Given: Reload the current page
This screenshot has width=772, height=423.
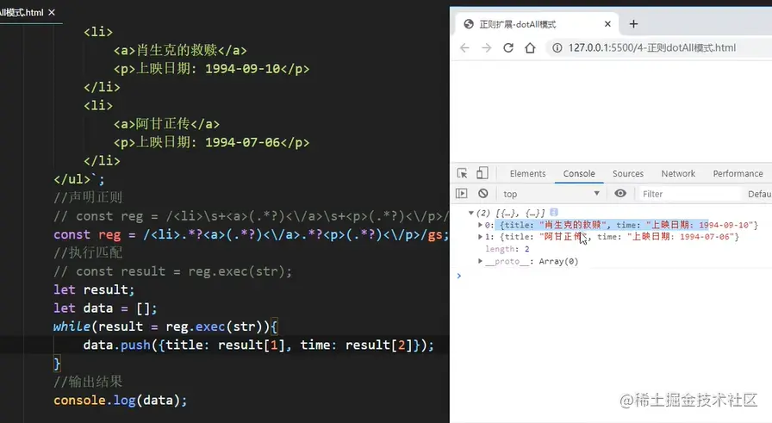Looking at the screenshot, I should coord(508,47).
